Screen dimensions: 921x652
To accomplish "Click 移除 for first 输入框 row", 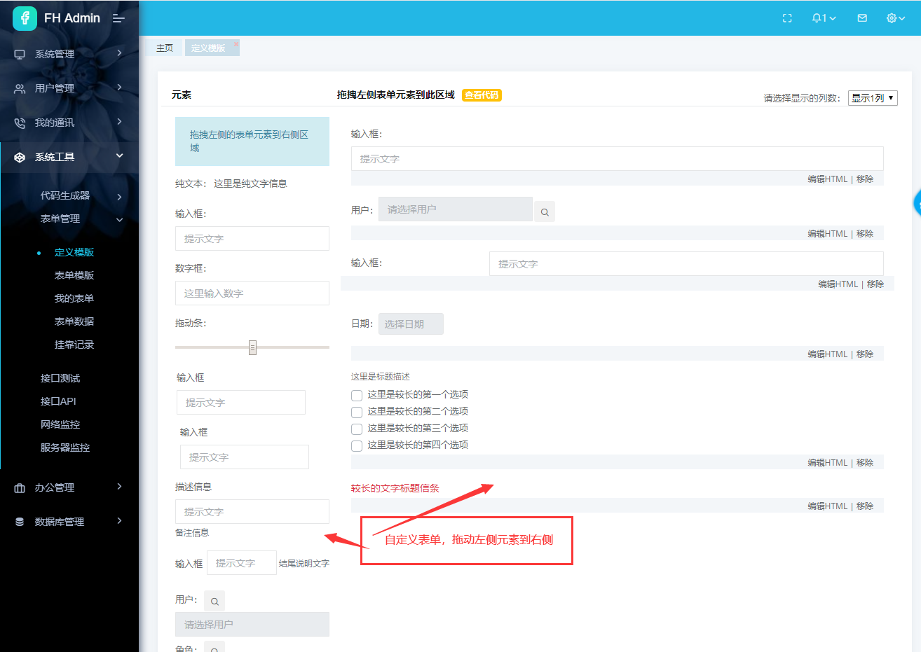I will coord(865,179).
